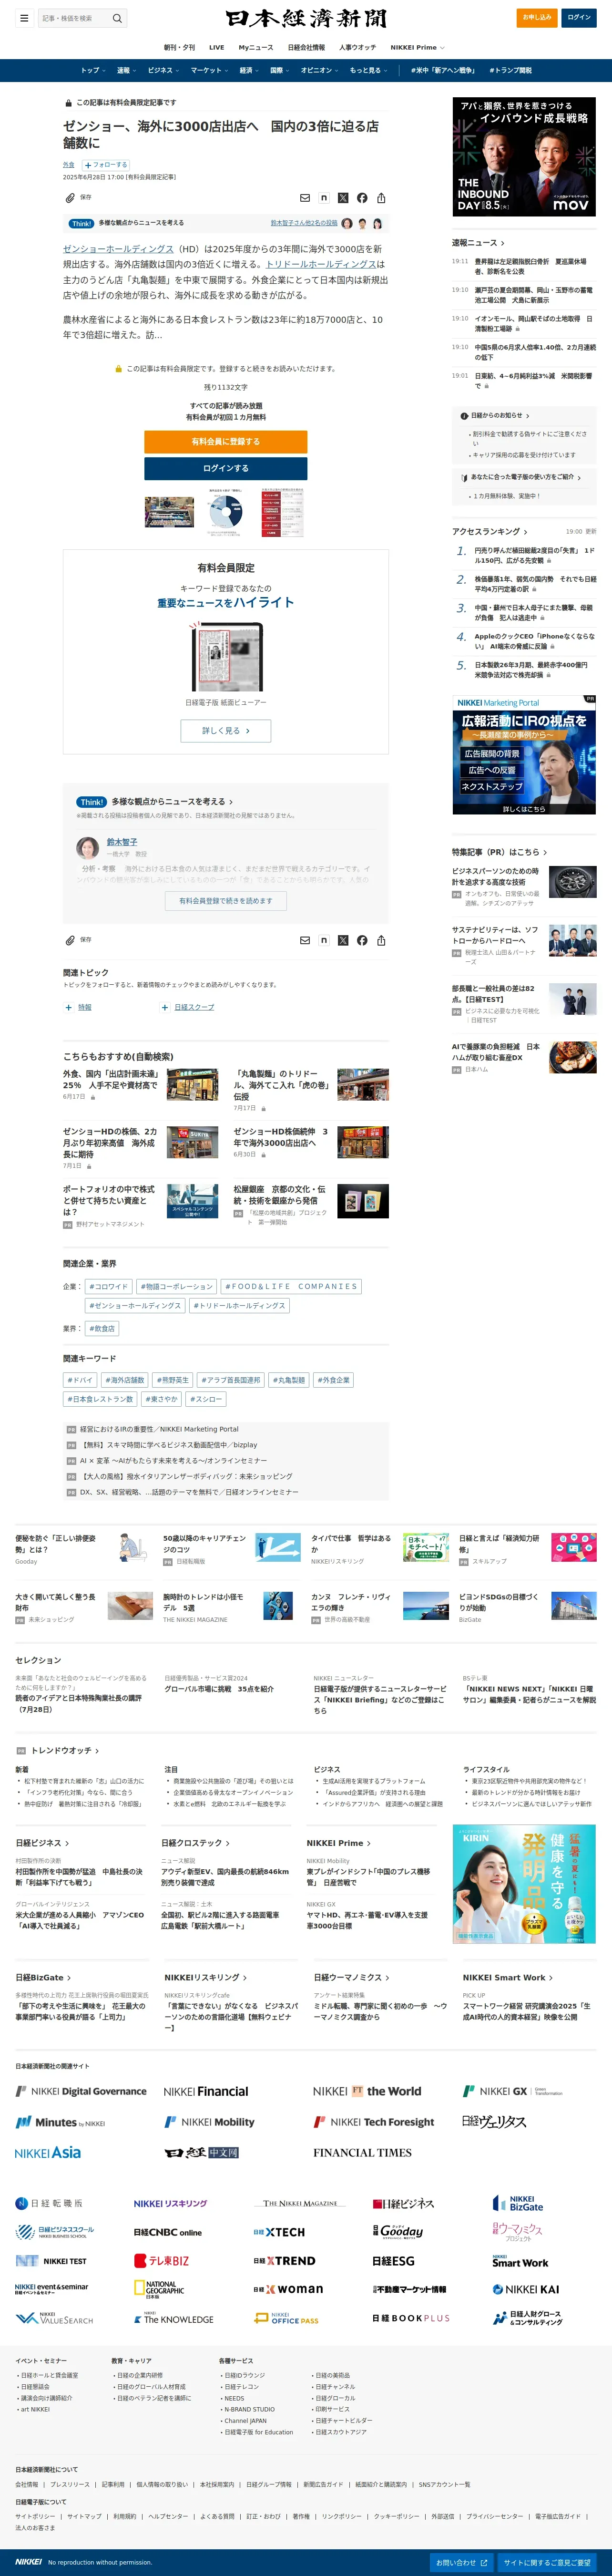The width and height of the screenshot is (612, 2576).
Task: Open the hamburger menu icon
Action: tap(24, 18)
